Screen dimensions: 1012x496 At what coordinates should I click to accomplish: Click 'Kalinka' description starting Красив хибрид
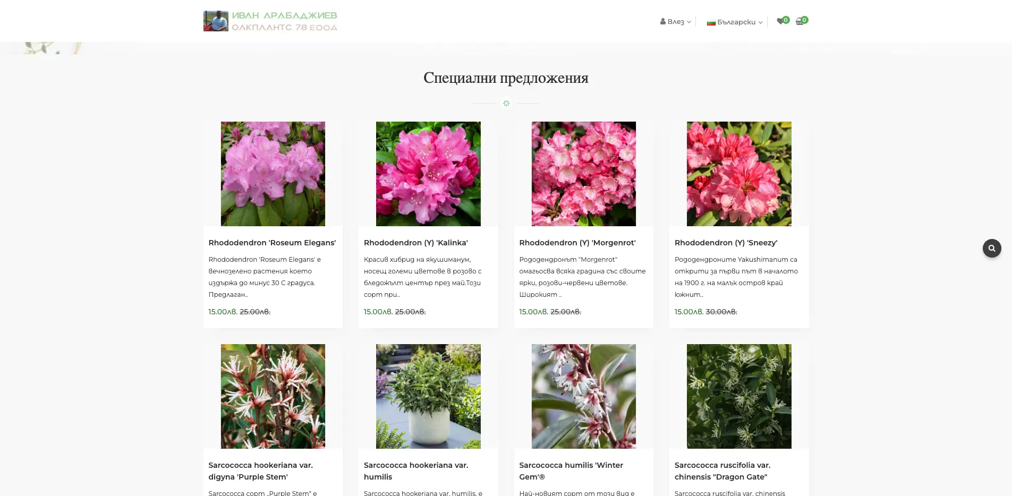(x=423, y=277)
